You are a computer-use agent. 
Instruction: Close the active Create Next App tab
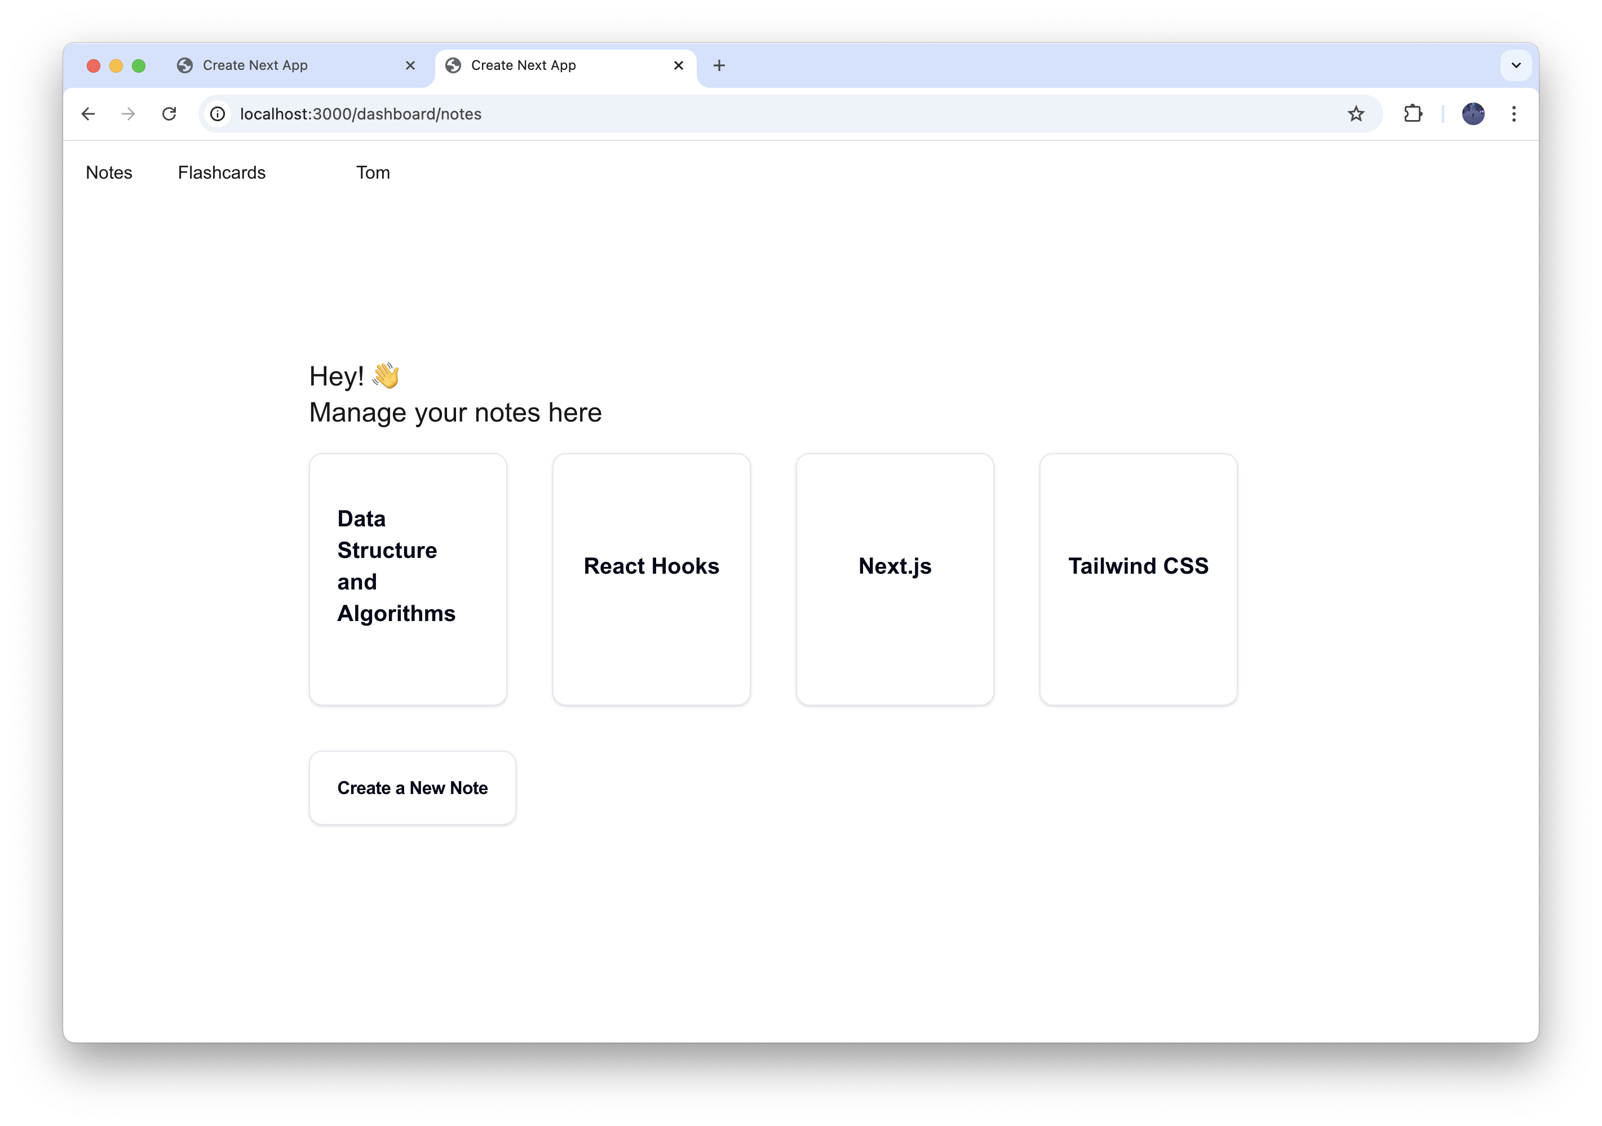[678, 65]
